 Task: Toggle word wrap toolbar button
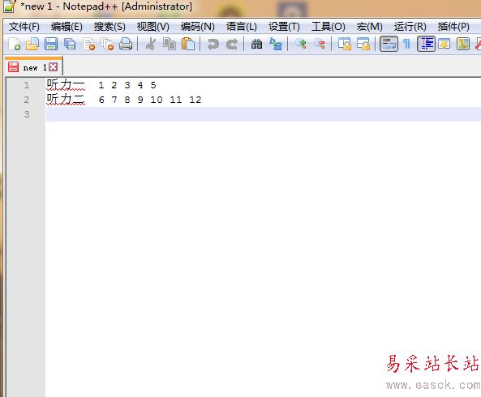[x=389, y=44]
